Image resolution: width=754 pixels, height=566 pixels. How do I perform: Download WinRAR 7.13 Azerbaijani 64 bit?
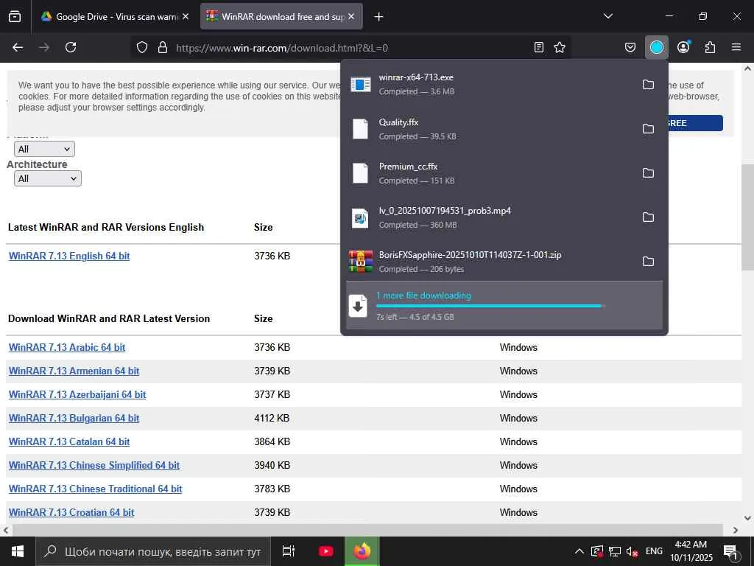point(77,395)
